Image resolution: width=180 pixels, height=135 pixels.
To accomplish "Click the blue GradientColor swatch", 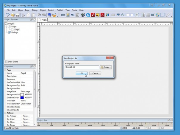I will 22,98.
